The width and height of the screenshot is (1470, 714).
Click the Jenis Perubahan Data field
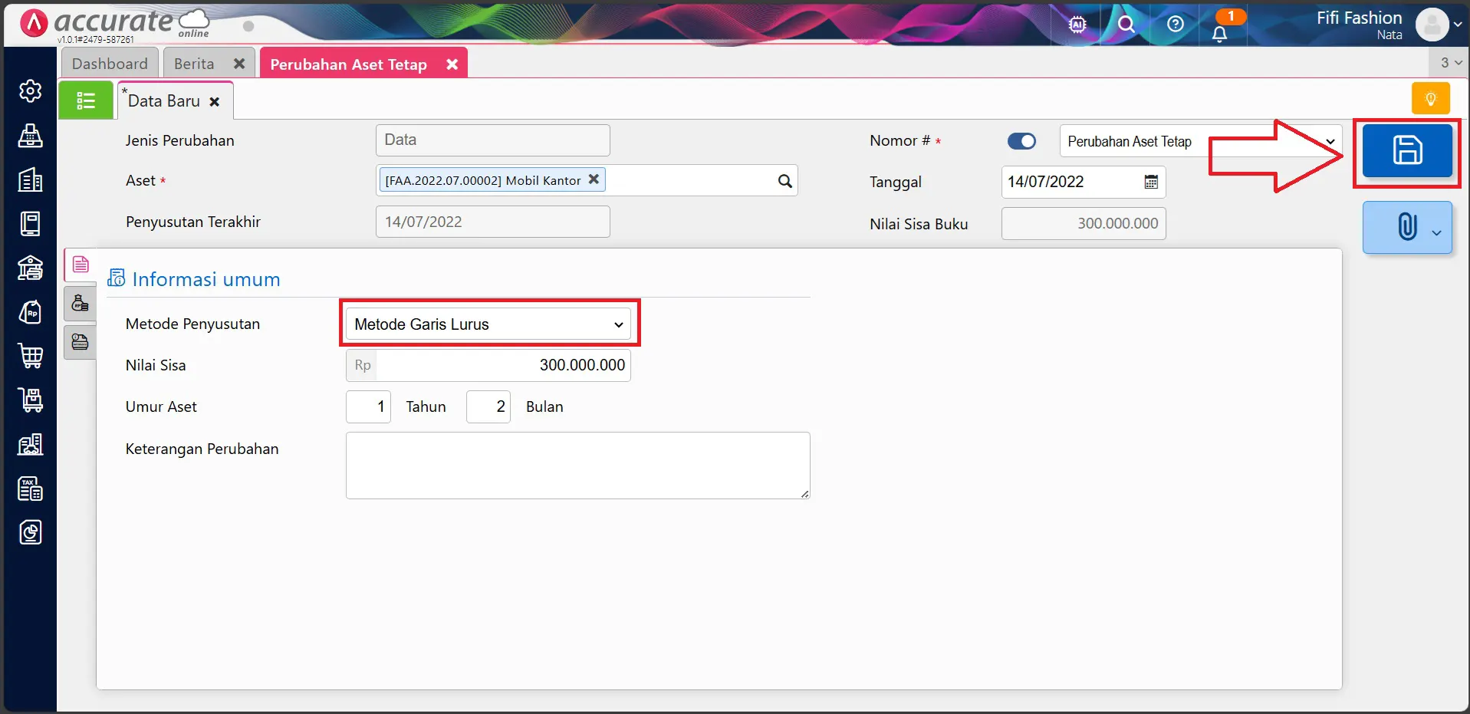tap(493, 140)
